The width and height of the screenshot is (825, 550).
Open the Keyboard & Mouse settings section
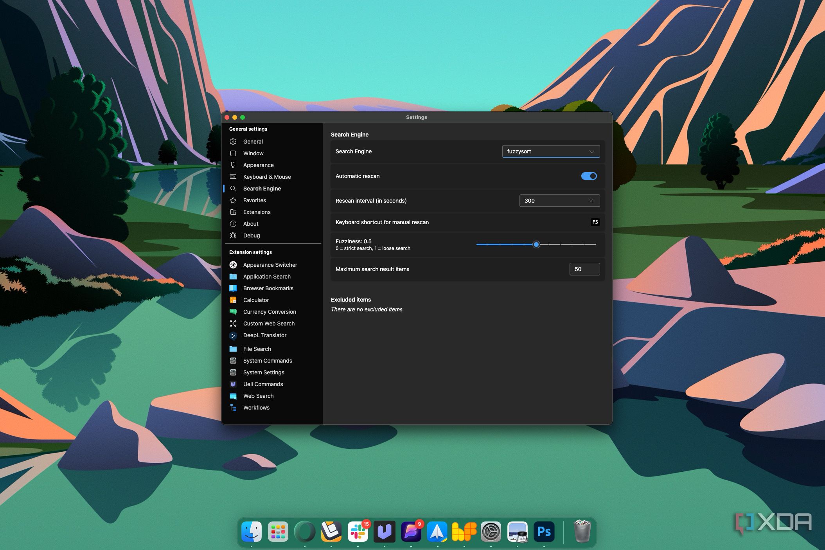[x=267, y=177]
